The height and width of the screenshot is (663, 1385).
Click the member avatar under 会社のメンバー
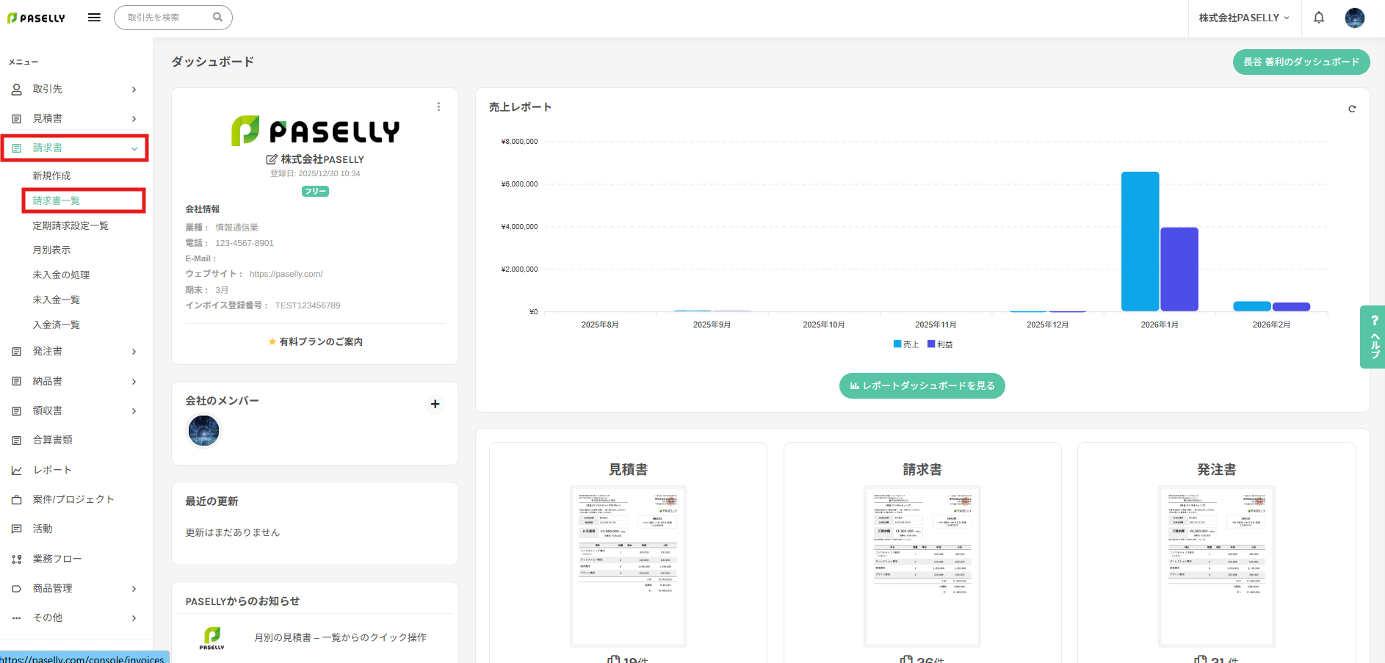[x=203, y=431]
